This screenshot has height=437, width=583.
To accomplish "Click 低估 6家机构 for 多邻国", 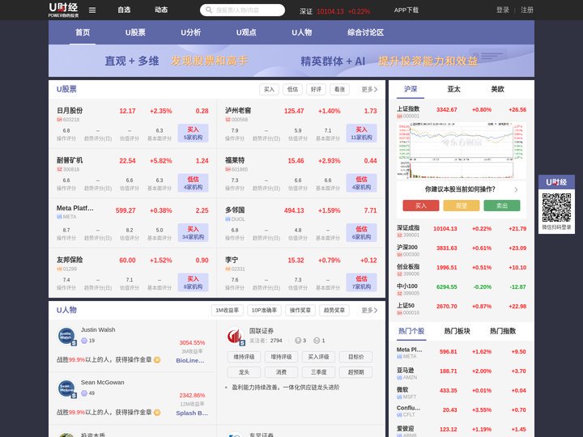I will (x=361, y=233).
